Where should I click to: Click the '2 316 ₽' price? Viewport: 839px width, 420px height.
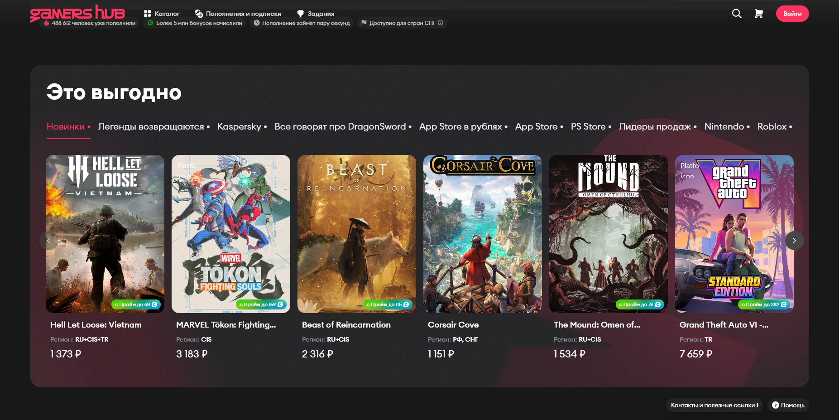pos(317,354)
